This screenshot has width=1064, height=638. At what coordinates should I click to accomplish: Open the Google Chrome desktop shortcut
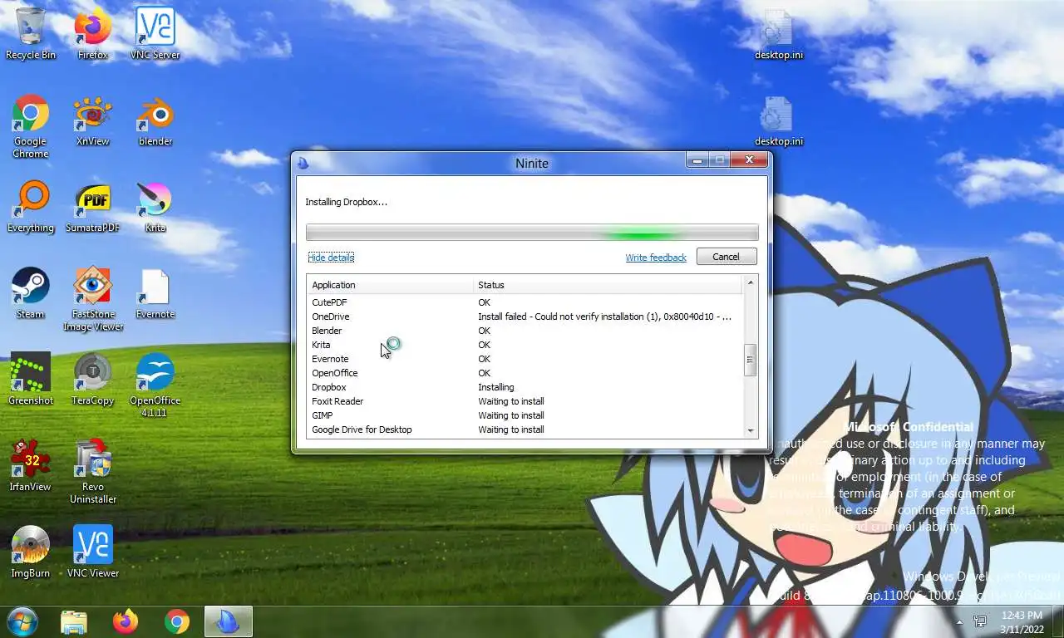[31, 126]
